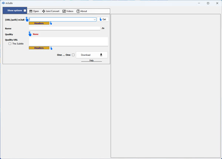
Task: Click the Headers button under Quality URL
Action: (39, 48)
